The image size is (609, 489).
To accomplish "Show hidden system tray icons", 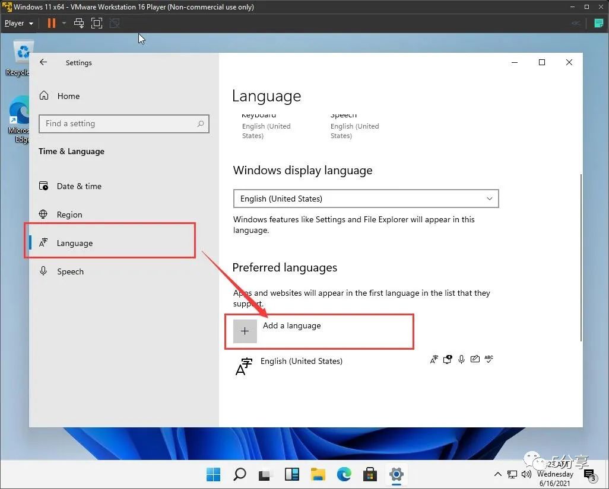I will point(497,474).
